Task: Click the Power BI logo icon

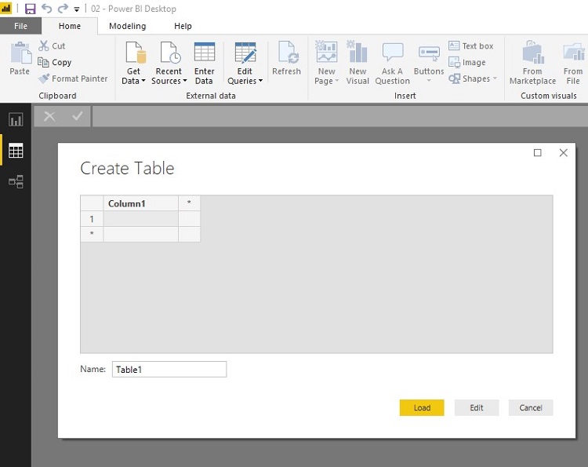Action: tap(6, 9)
